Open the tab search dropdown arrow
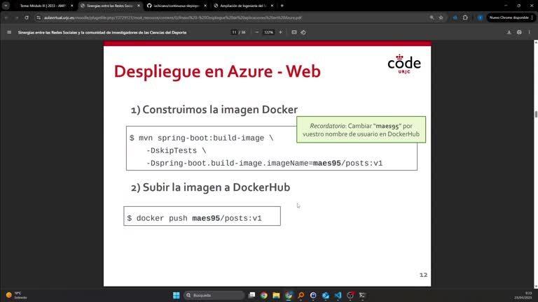The height and width of the screenshot is (302, 538). click(x=6, y=6)
